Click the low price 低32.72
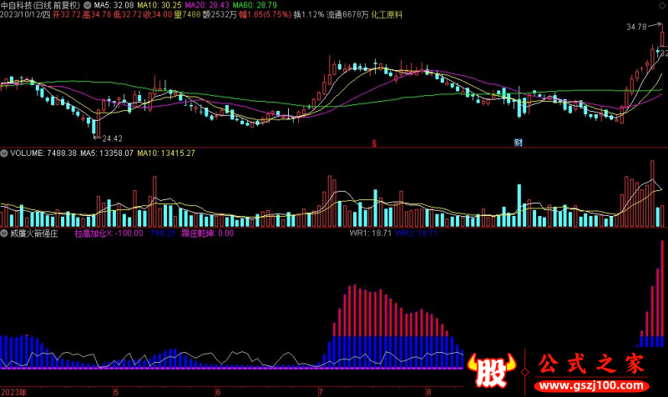 [127, 15]
